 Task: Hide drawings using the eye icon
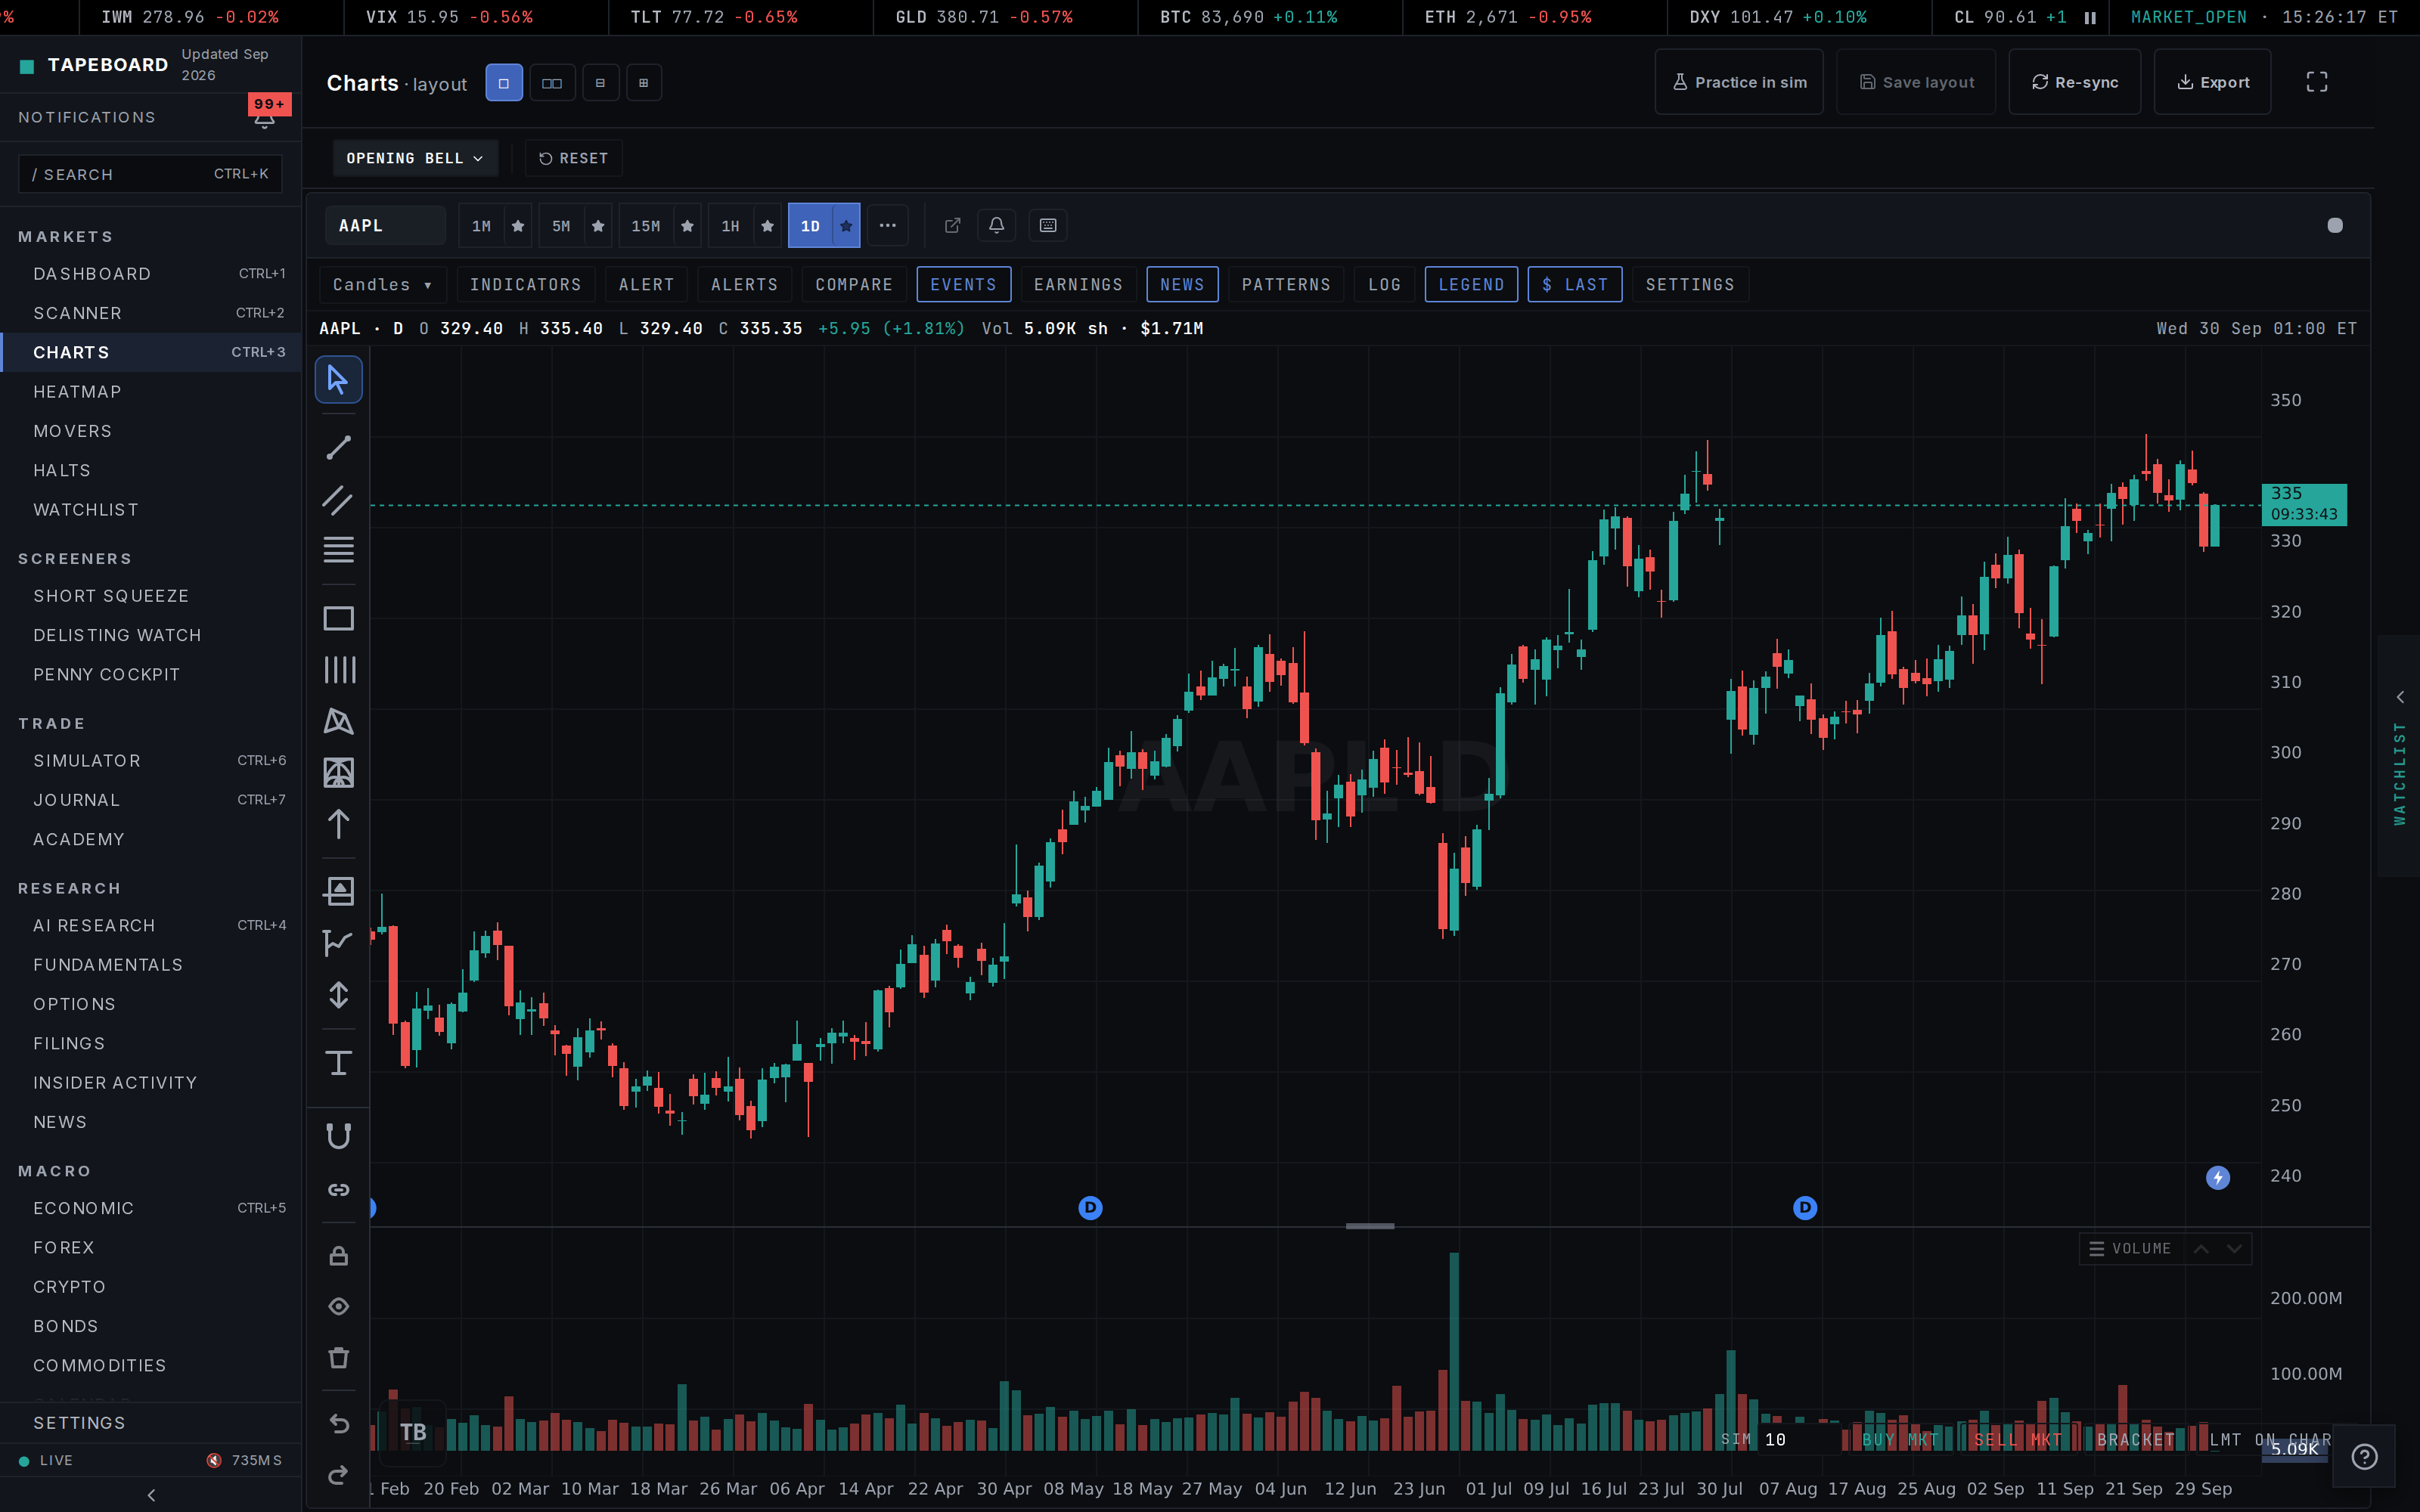pyautogui.click(x=338, y=1307)
